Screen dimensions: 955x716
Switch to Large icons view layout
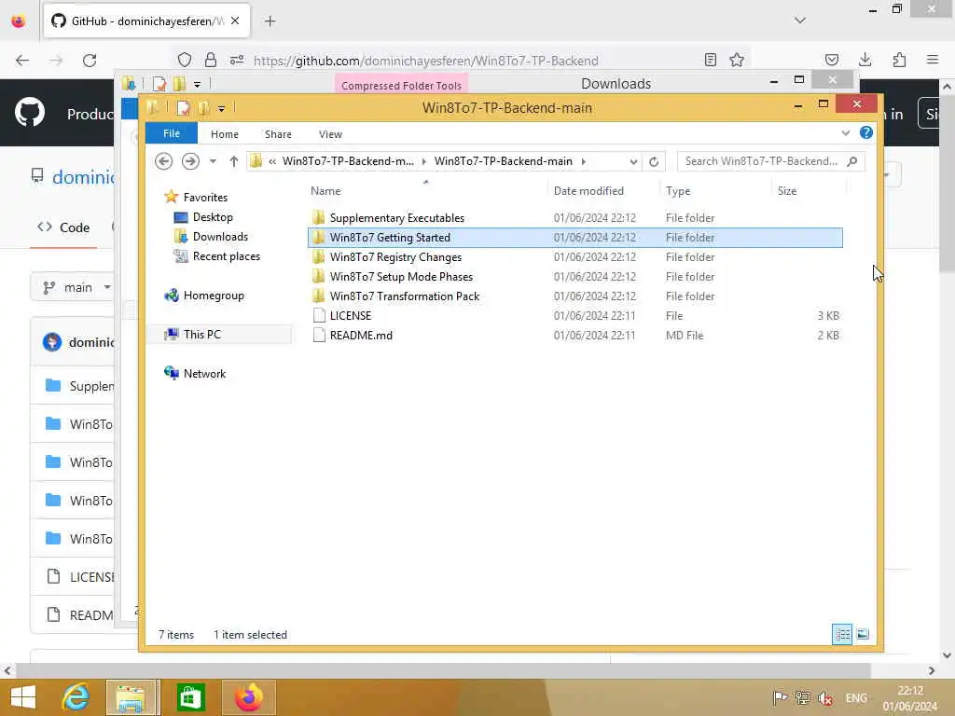click(x=863, y=634)
